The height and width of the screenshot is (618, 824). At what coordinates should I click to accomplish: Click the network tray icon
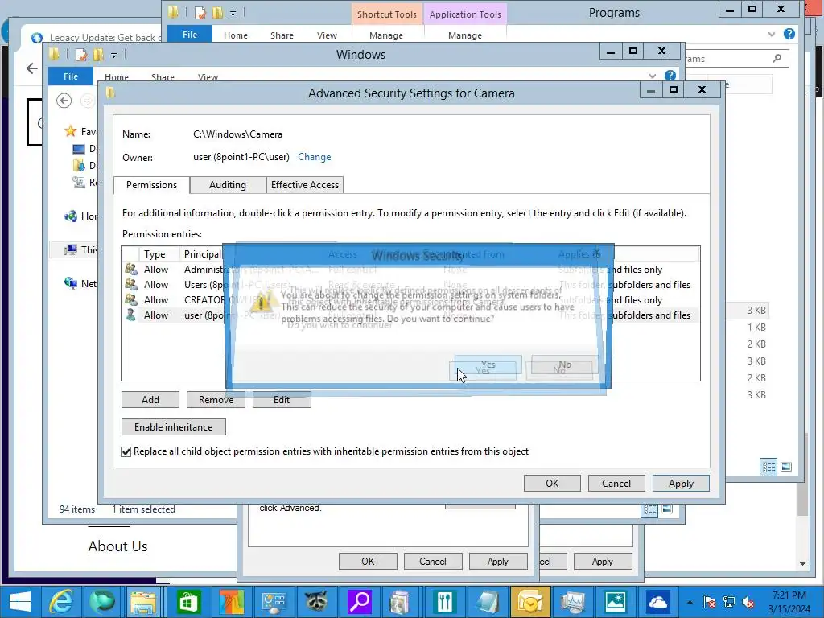(x=729, y=602)
